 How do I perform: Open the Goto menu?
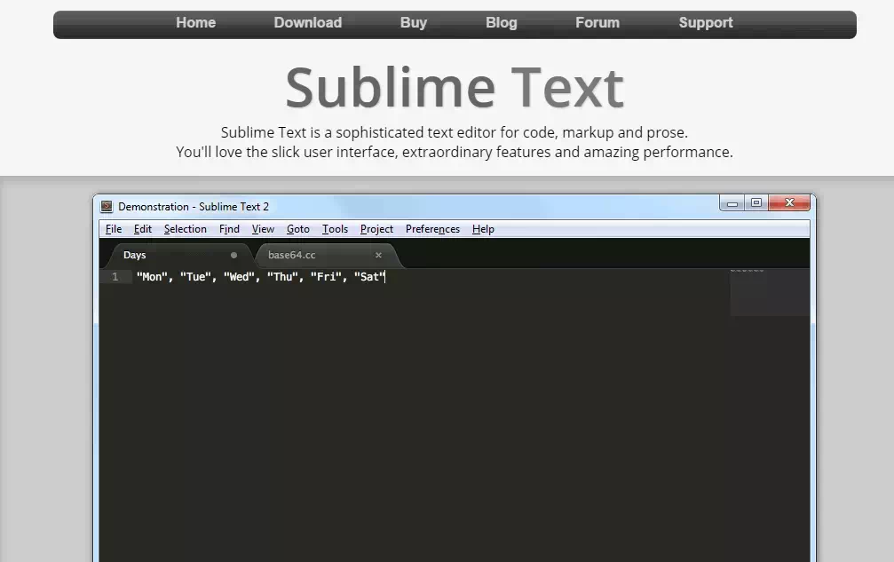tap(297, 229)
